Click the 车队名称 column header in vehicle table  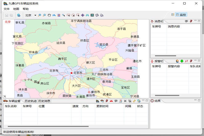point(12,106)
